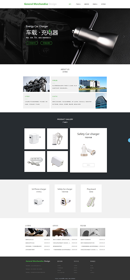This screenshot has width=130, height=280.
Task: Click the General Merchandise Design footer logo
Action: [38, 261]
